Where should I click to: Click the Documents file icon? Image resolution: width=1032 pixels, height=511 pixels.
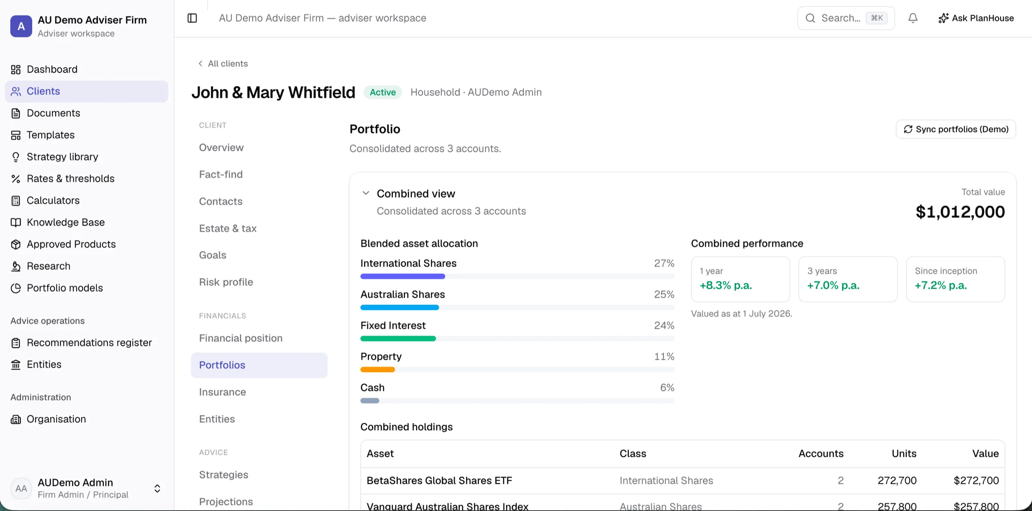point(16,113)
